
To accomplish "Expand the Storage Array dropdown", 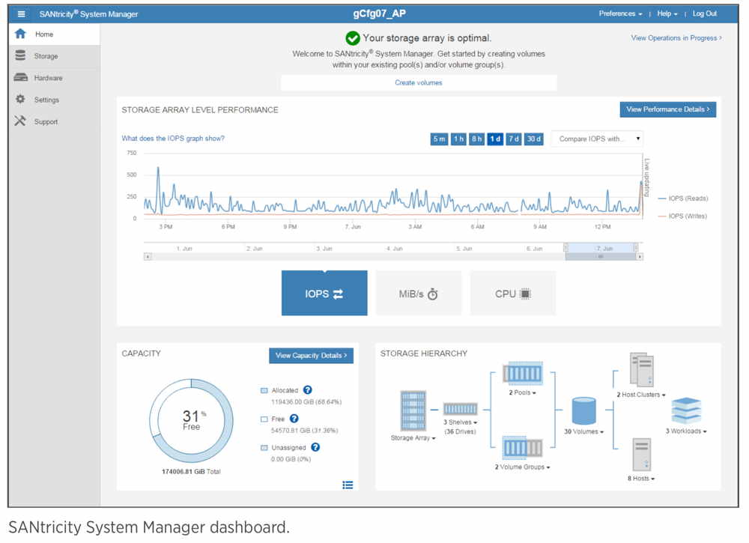I will tap(413, 438).
